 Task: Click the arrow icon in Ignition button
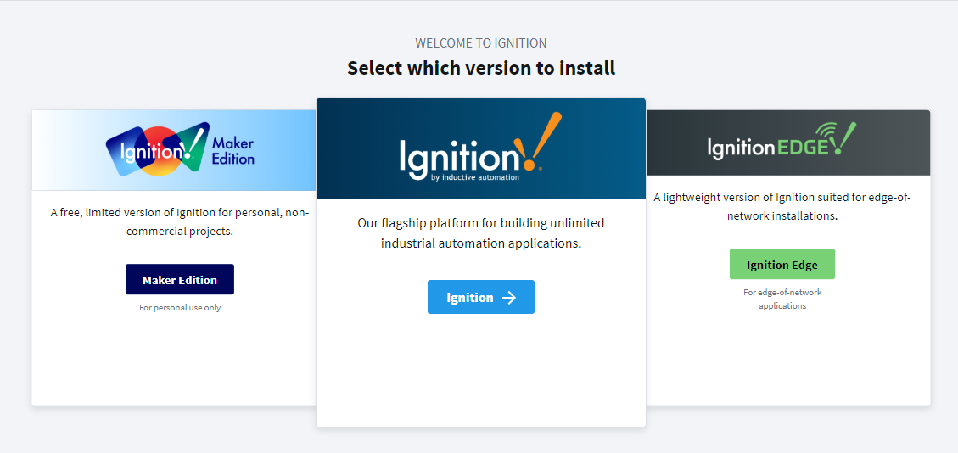(x=509, y=298)
